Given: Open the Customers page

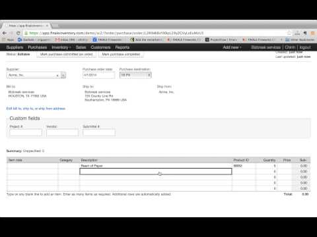Looking at the screenshot, I should 100,47.
